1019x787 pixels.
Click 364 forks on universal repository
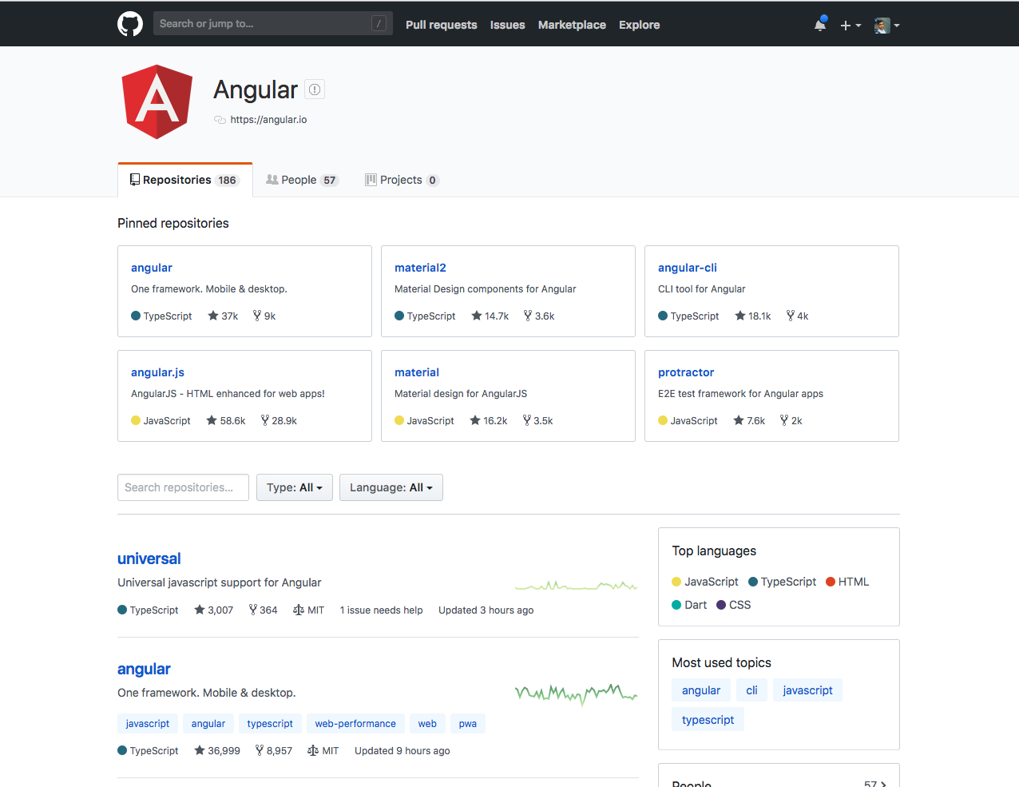[x=263, y=610]
